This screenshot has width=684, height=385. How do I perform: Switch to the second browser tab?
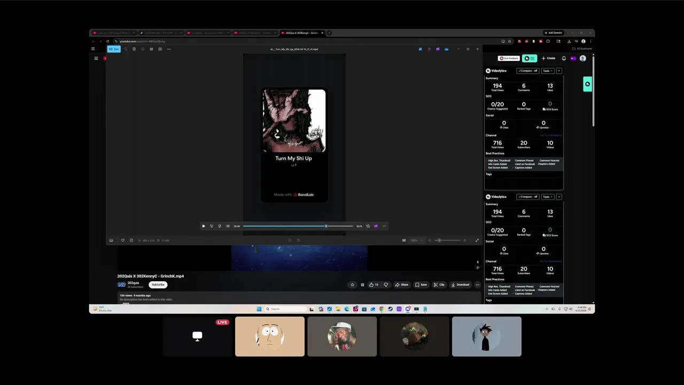[160, 33]
